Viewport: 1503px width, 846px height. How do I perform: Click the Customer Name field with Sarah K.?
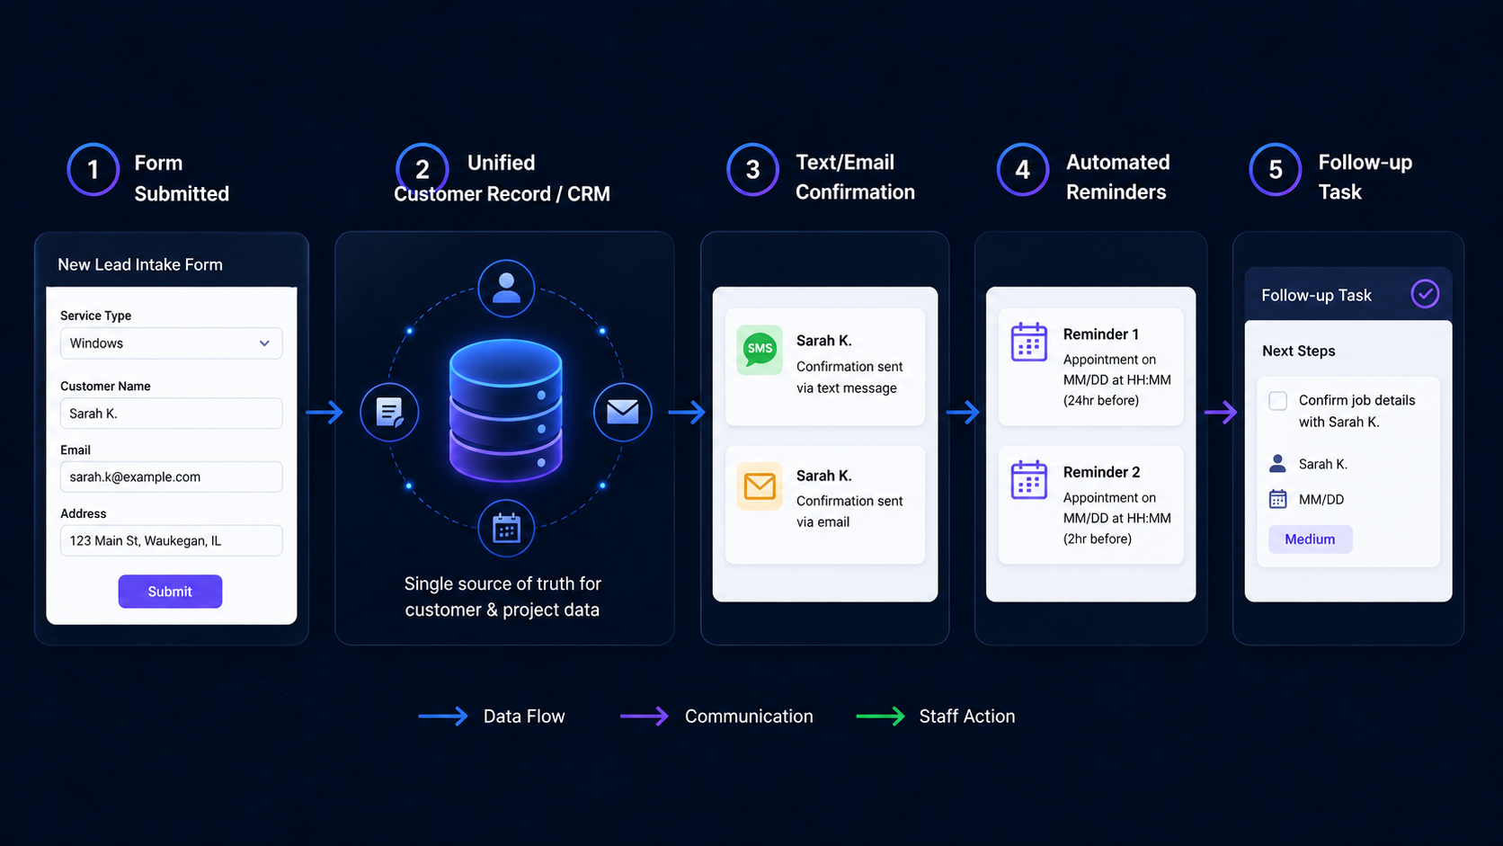tap(171, 414)
